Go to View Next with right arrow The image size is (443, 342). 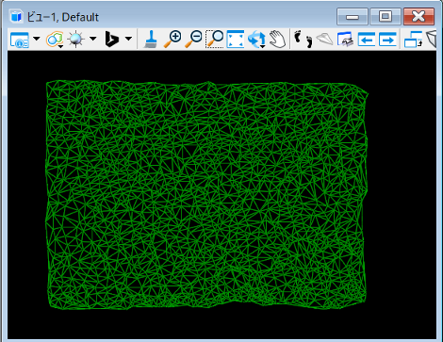pos(387,40)
